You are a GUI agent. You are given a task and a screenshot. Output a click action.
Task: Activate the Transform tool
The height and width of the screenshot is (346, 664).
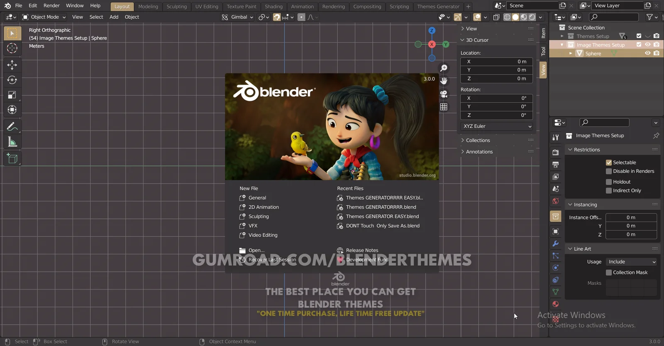tap(12, 110)
